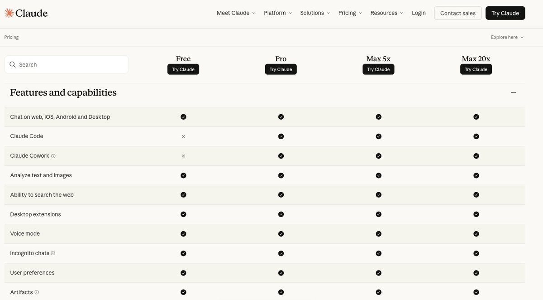Viewport: 543px width, 300px height.
Task: Click the Claude Cowork row label
Action: tap(29, 156)
